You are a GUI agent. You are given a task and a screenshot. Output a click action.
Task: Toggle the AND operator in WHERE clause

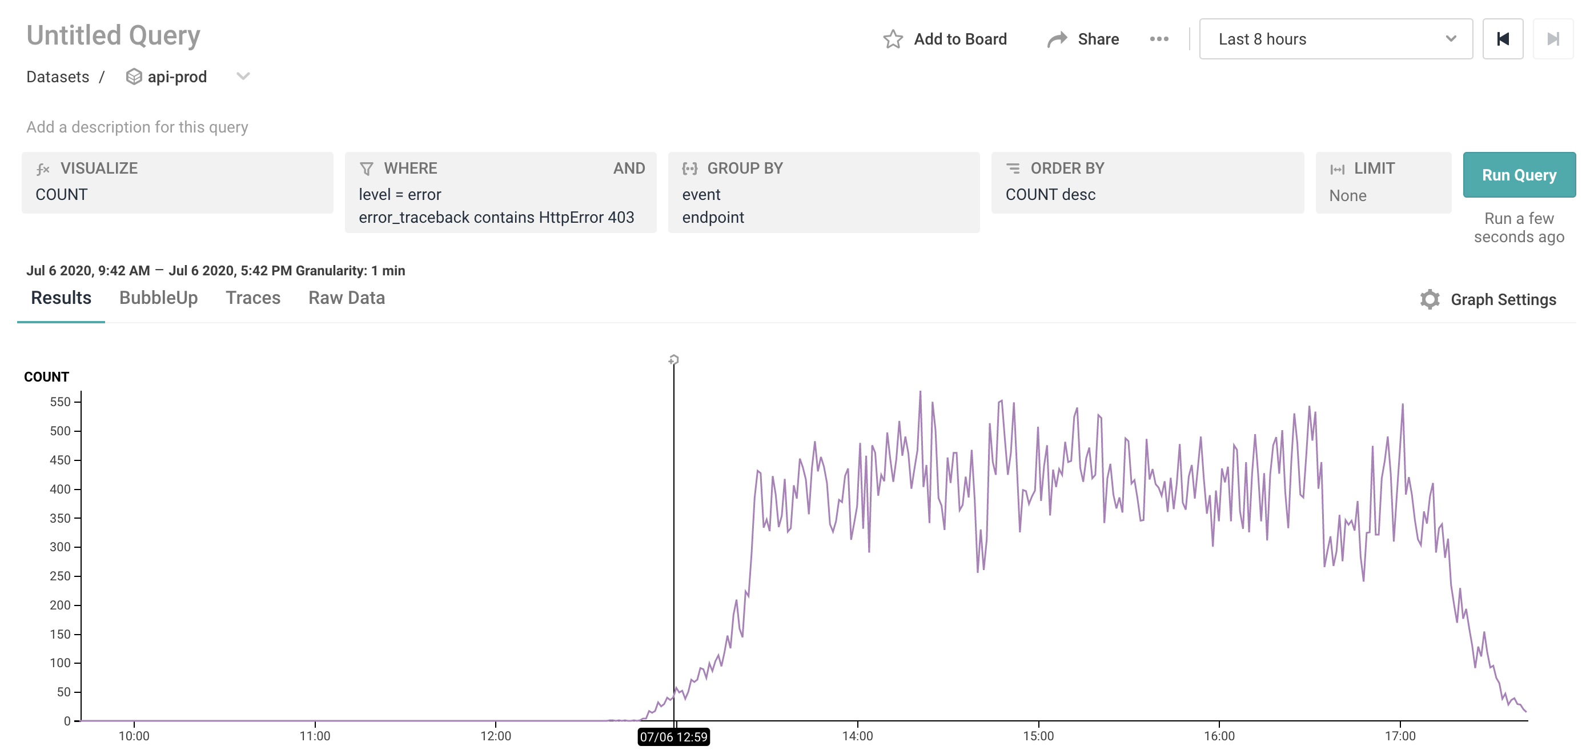[628, 169]
